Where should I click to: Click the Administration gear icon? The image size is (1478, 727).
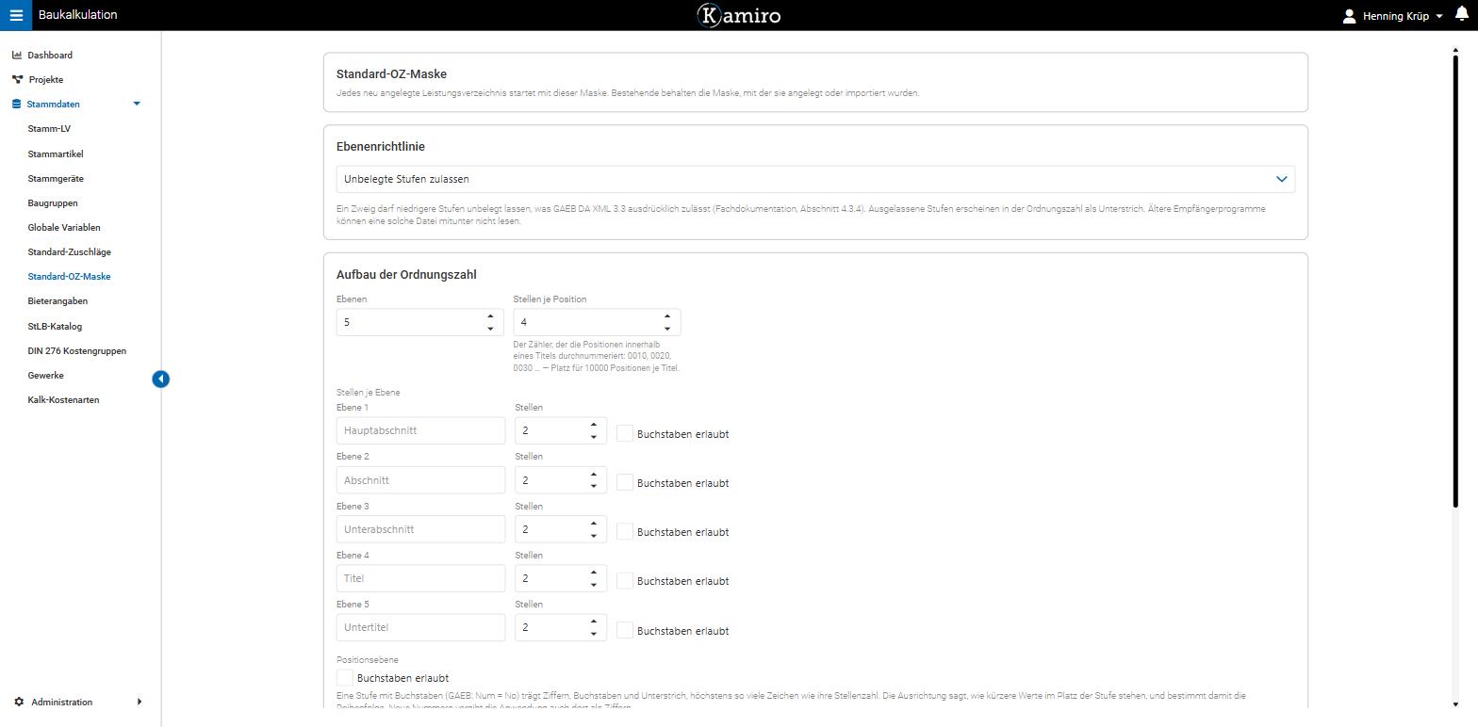19,702
